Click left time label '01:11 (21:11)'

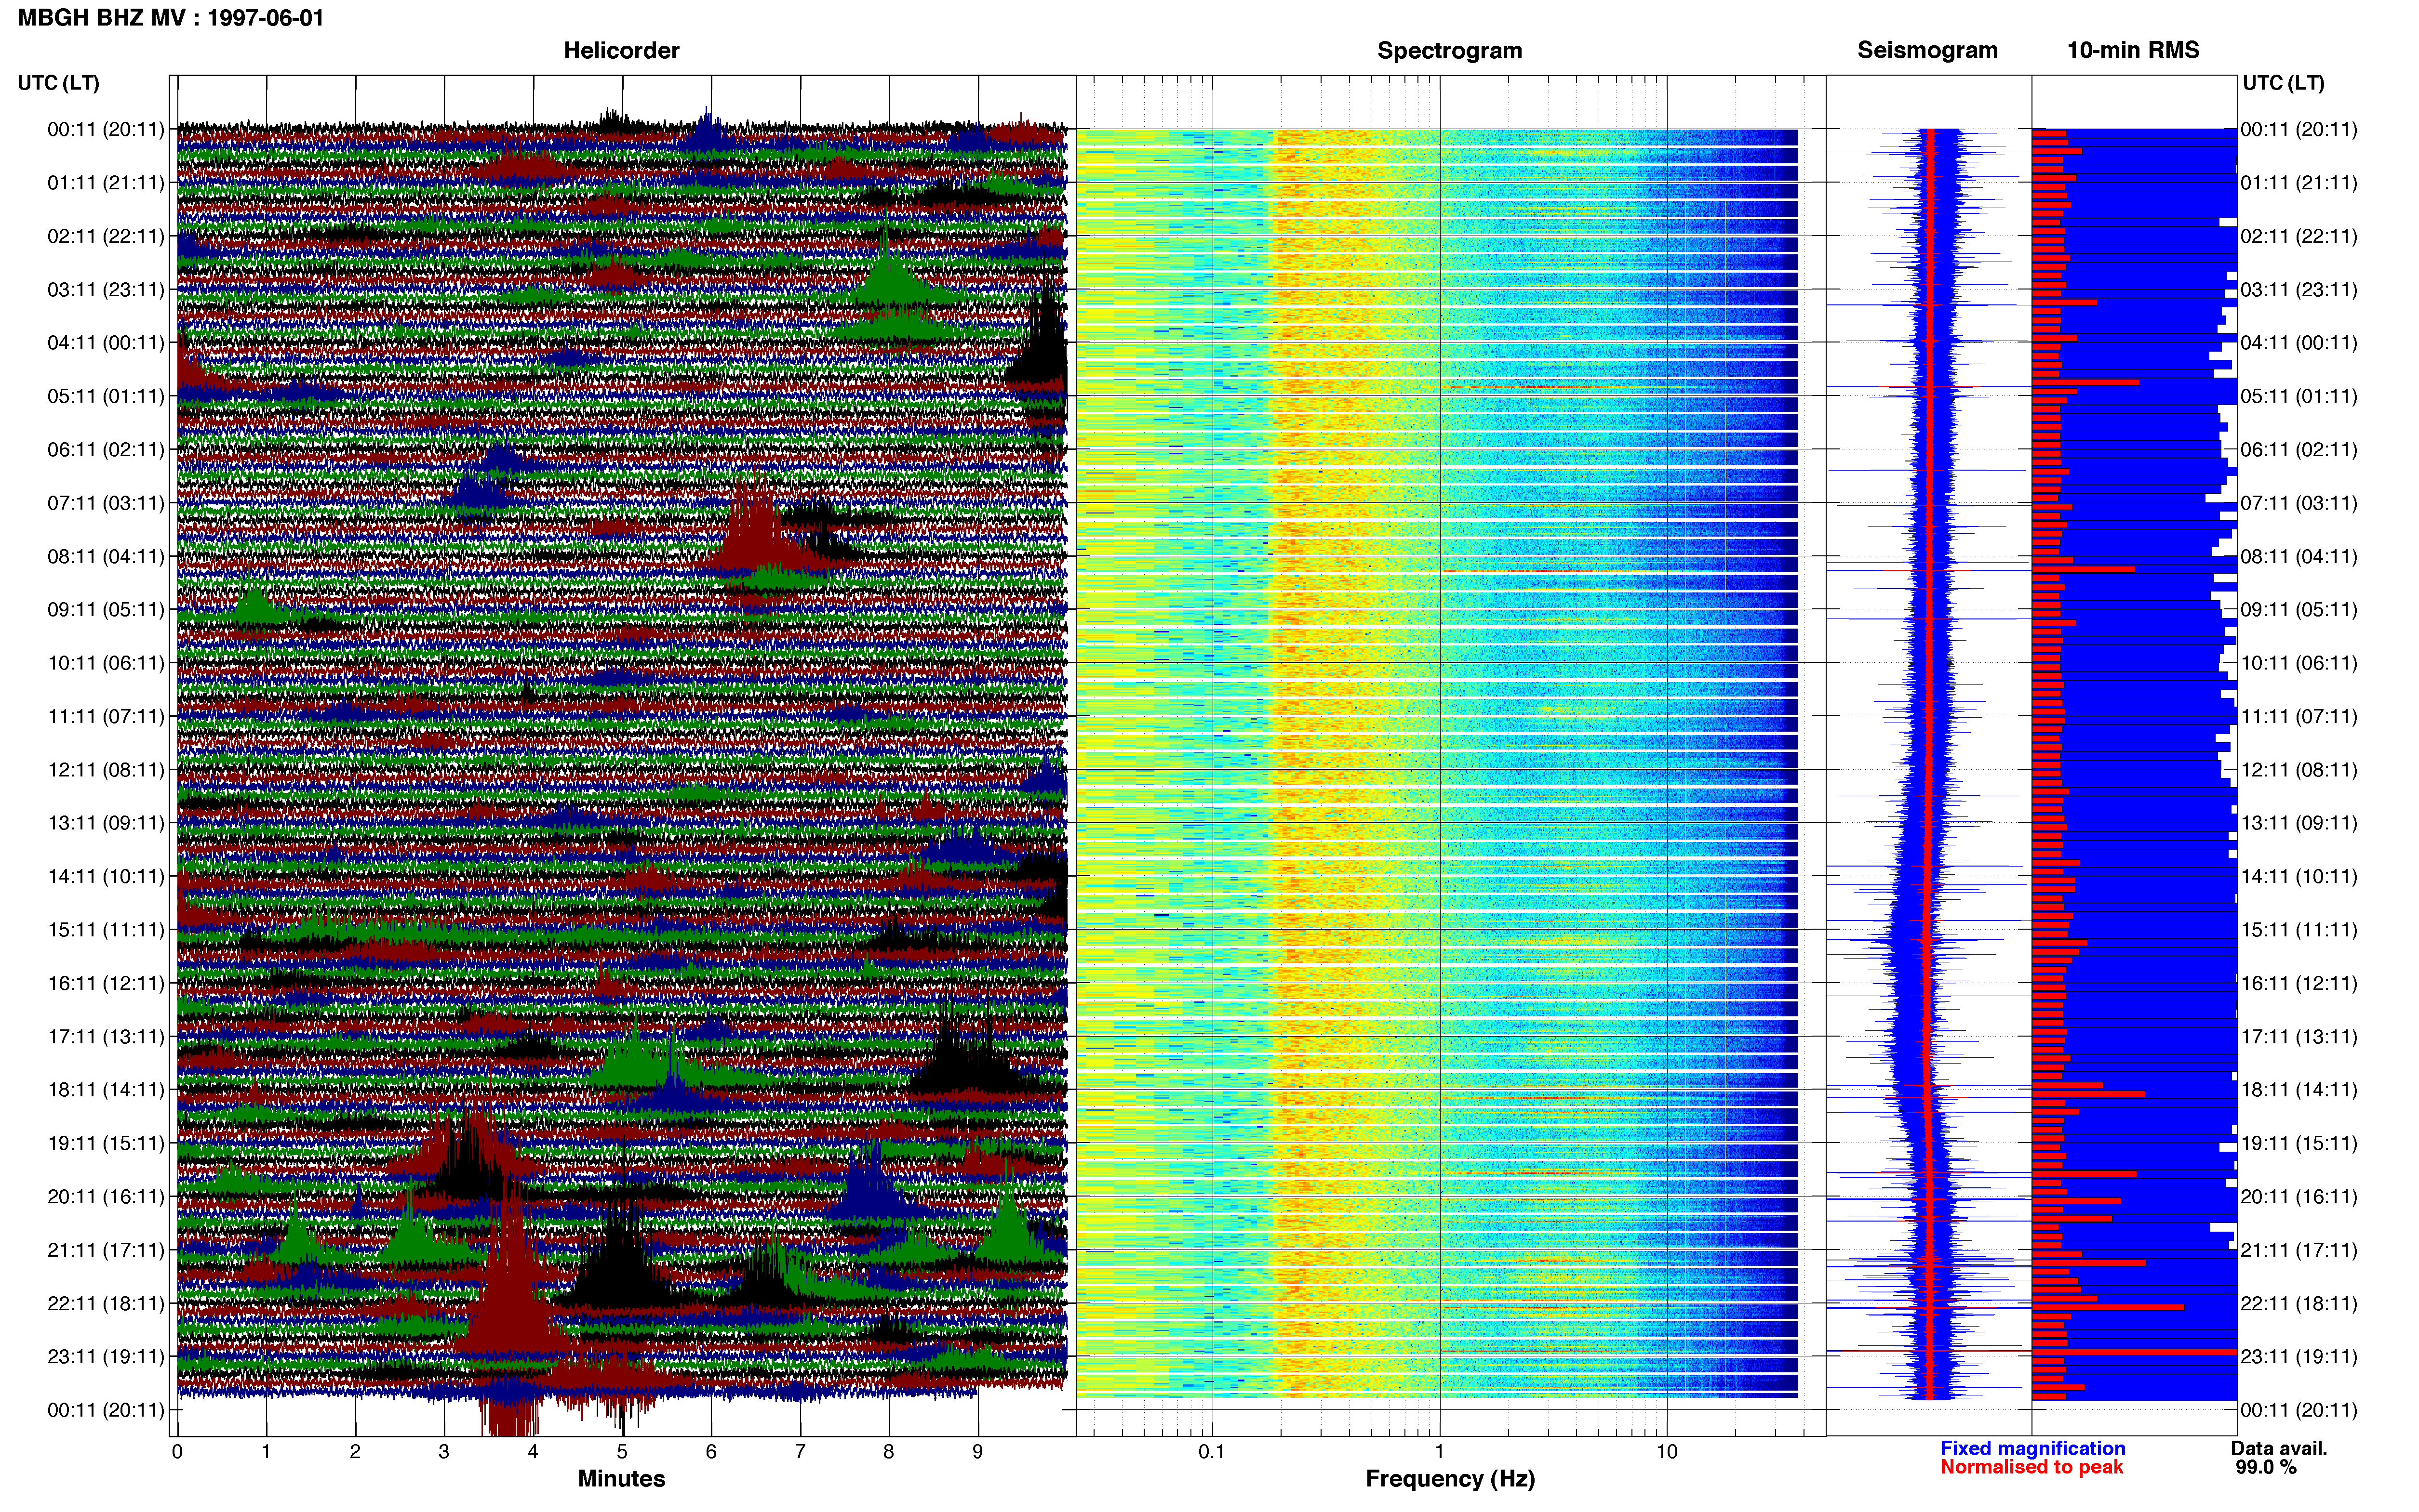pyautogui.click(x=106, y=182)
